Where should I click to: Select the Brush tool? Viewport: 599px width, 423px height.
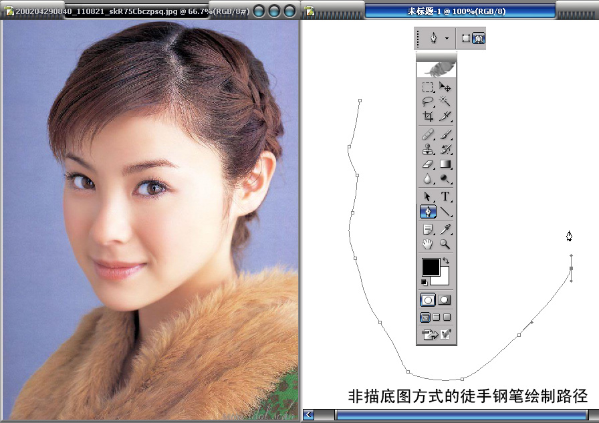click(445, 134)
